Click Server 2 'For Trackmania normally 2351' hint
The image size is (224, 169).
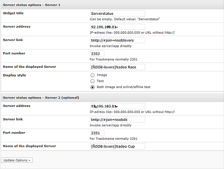[113, 139]
